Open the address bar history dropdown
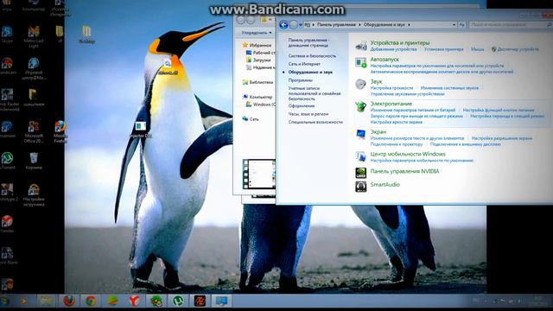The width and height of the screenshot is (553, 311). point(454,25)
